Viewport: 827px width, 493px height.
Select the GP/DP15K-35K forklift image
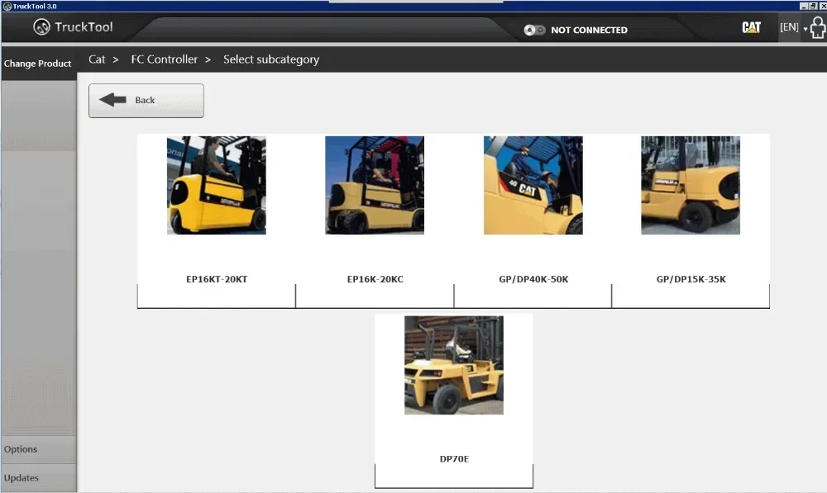tap(691, 186)
